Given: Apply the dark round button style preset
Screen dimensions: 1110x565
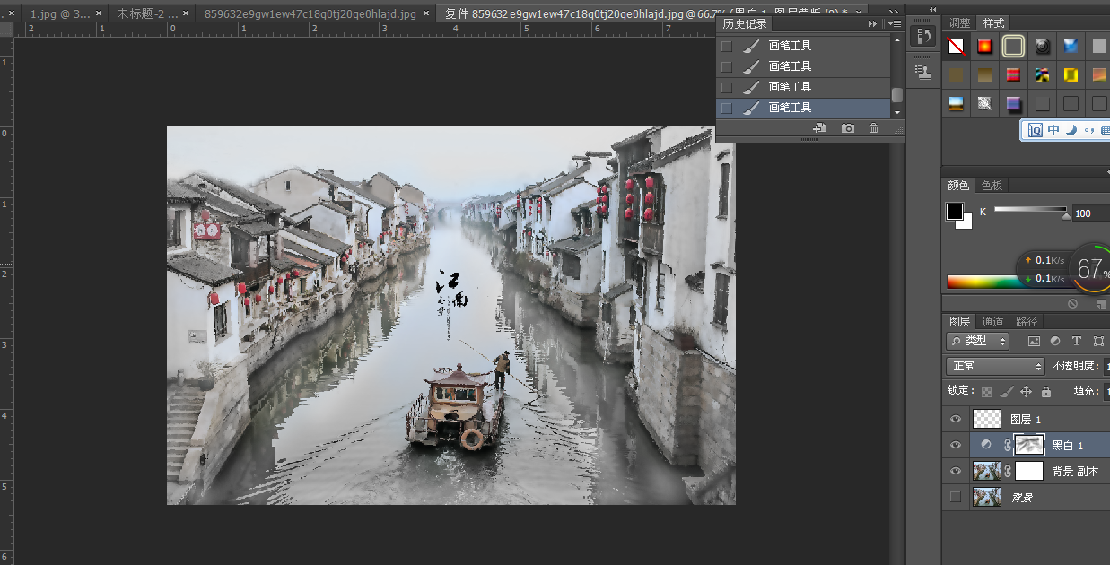Looking at the screenshot, I should pyautogui.click(x=1042, y=46).
